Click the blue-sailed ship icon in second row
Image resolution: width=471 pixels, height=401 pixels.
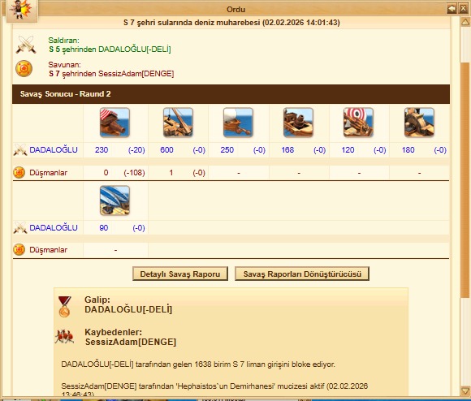coord(115,200)
